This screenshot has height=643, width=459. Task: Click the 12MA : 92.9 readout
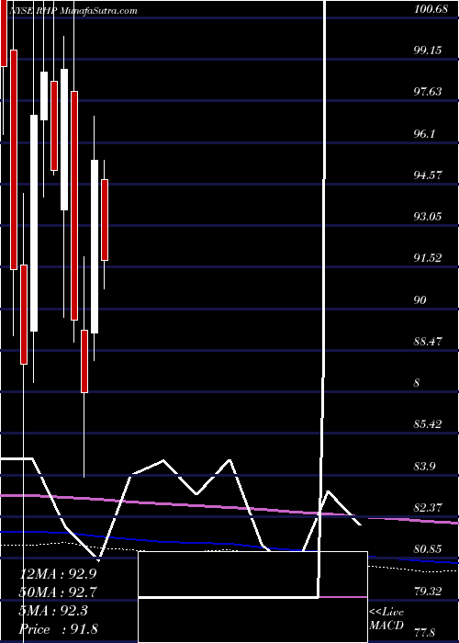(58, 574)
